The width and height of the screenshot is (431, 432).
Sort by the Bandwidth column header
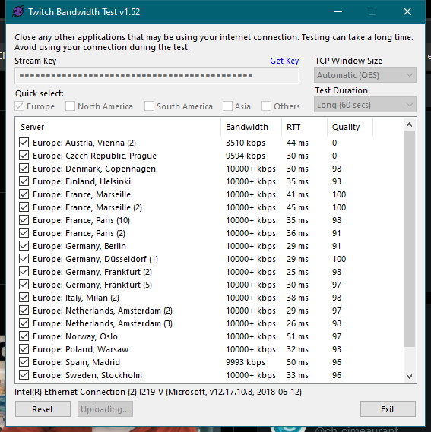(x=251, y=127)
